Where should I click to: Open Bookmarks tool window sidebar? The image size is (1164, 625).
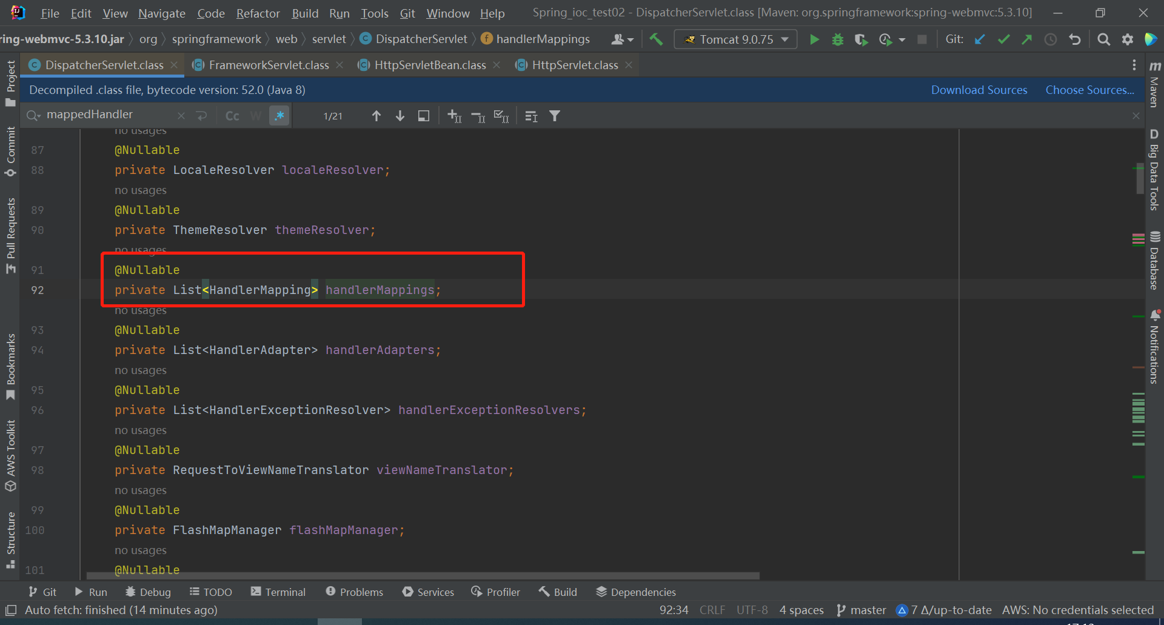click(x=10, y=366)
